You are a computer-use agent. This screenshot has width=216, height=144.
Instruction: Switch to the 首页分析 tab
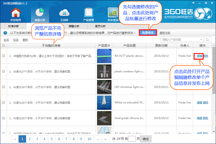point(100,26)
